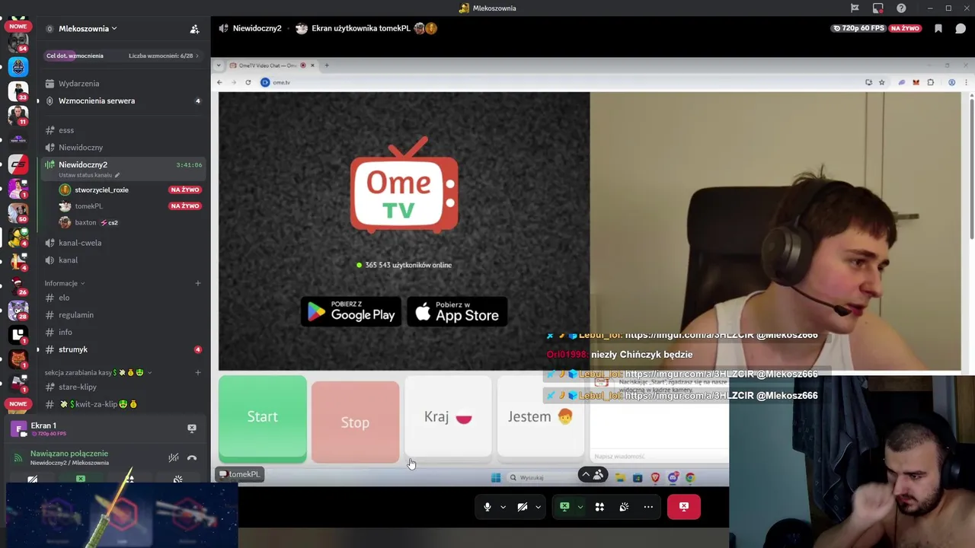Click Windows Start button on shared taskbar
The width and height of the screenshot is (975, 548).
(x=496, y=478)
